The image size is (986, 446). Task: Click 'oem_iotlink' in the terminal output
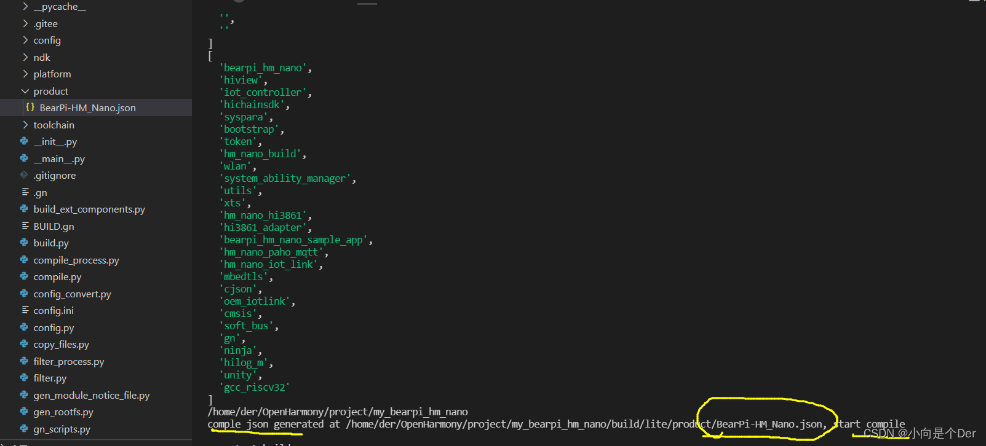(x=255, y=302)
